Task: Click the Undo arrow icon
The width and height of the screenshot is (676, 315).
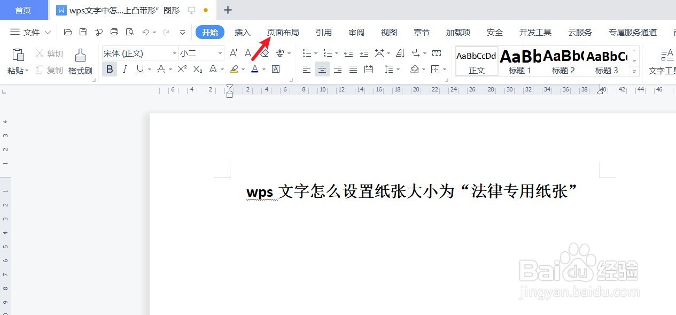Action: tap(145, 32)
